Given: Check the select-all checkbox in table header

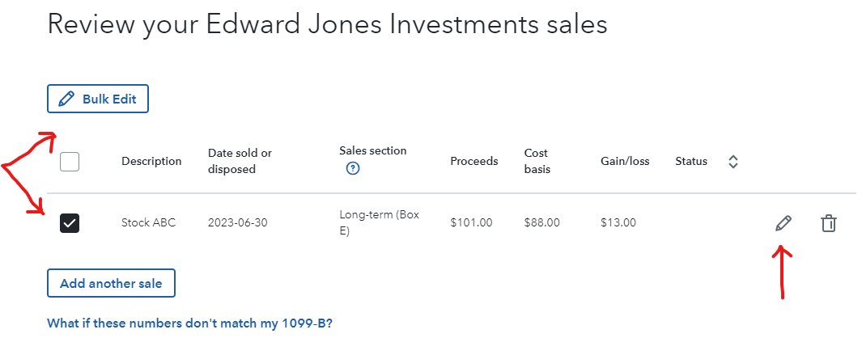Looking at the screenshot, I should [x=70, y=162].
